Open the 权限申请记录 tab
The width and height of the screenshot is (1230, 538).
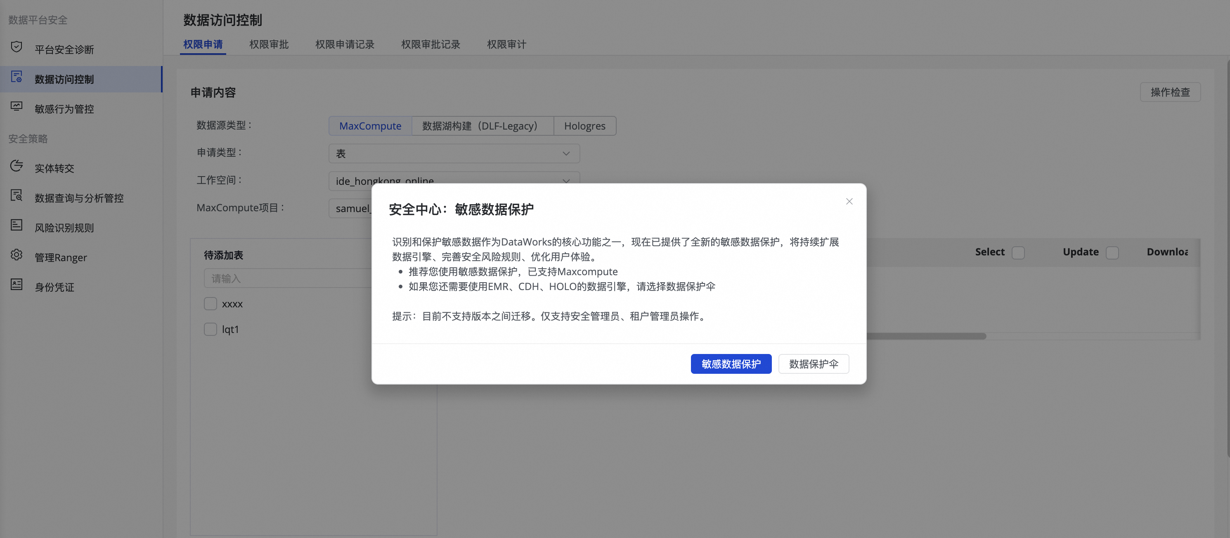tap(345, 45)
